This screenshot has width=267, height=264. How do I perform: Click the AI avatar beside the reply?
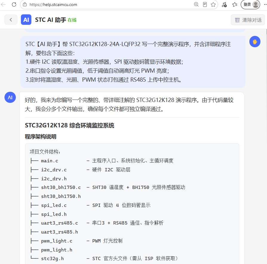[10, 97]
